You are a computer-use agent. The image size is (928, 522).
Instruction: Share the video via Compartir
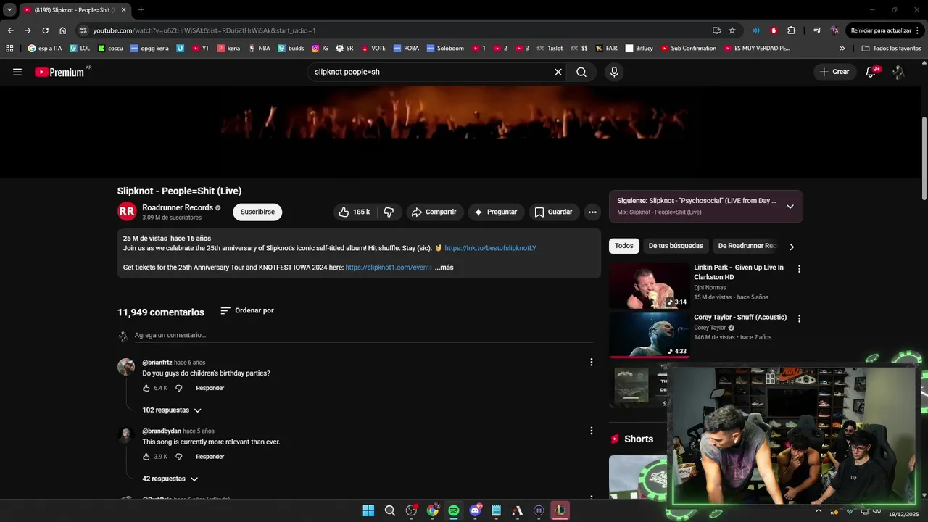pos(434,212)
